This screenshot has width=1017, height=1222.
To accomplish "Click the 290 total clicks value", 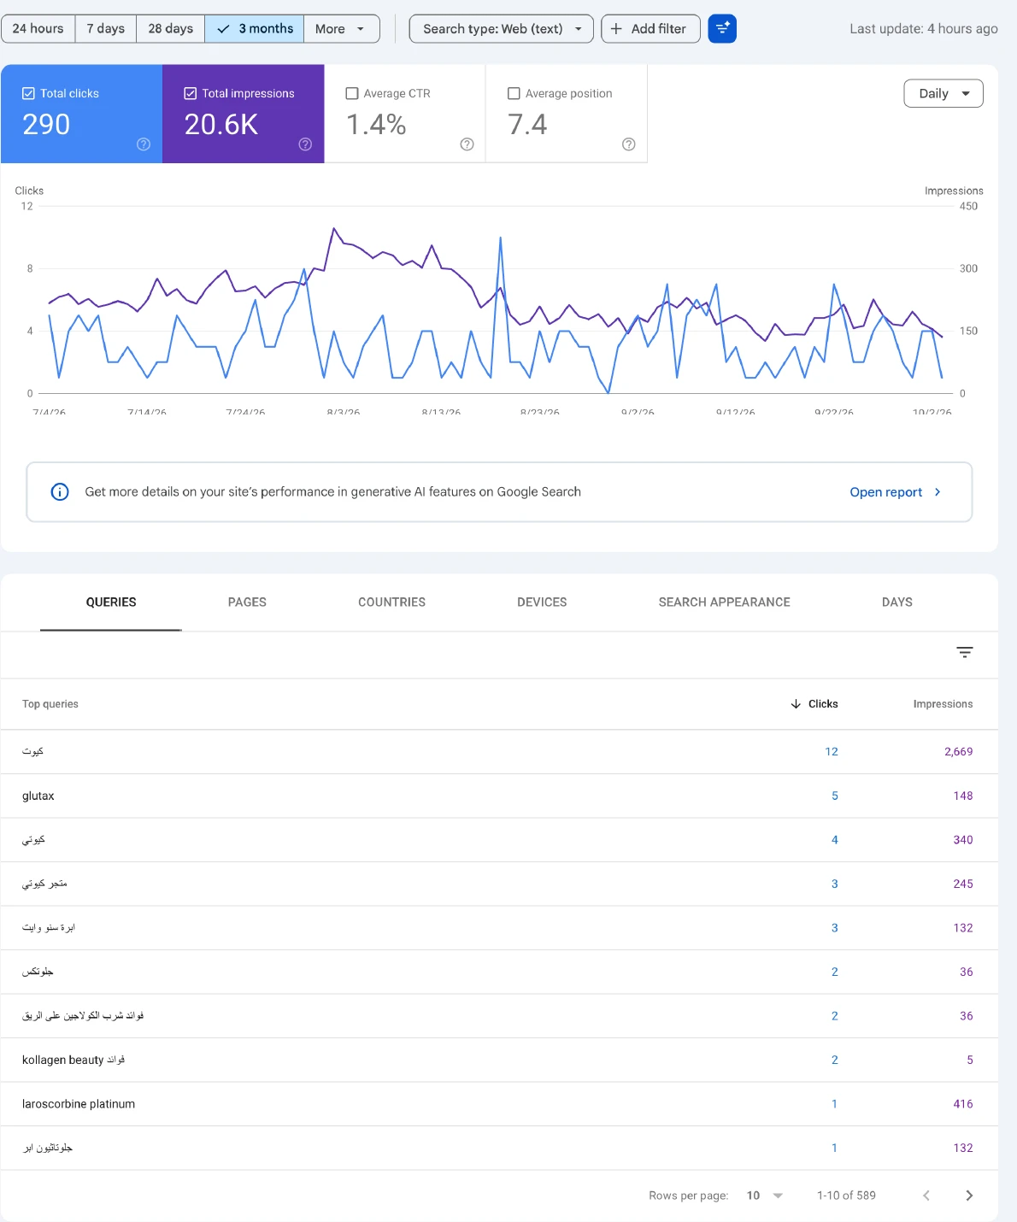I will [46, 125].
